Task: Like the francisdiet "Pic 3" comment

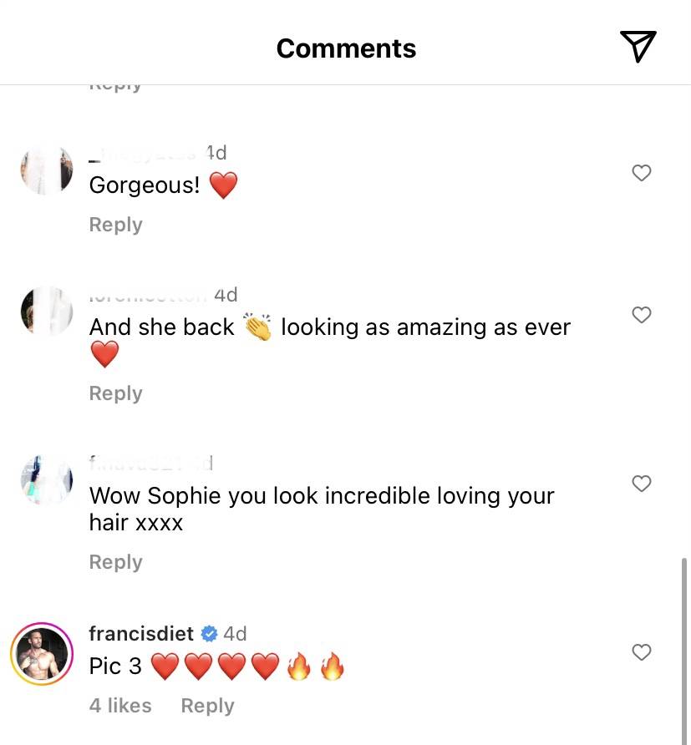Action: (x=641, y=652)
